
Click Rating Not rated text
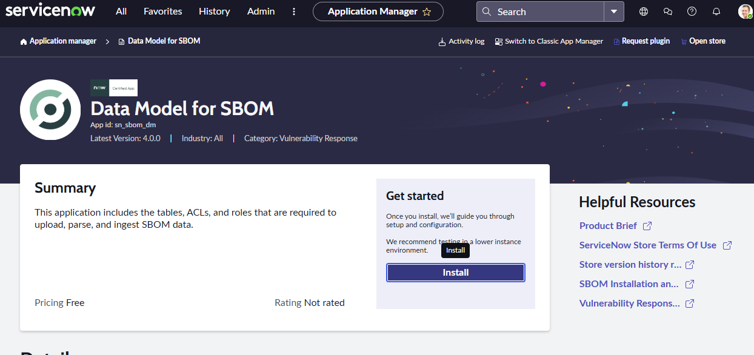click(310, 303)
